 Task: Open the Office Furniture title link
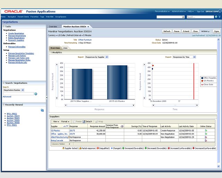[x=85, y=40]
